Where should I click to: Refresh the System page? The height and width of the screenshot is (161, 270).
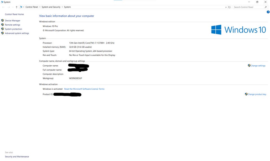(229, 7)
